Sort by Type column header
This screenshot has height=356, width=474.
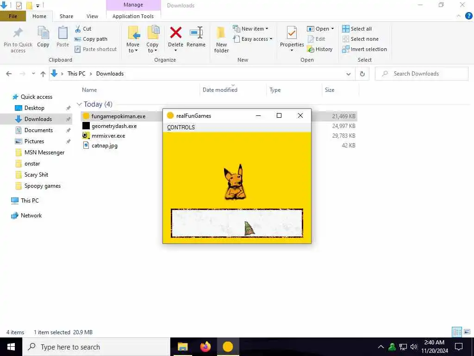(275, 90)
